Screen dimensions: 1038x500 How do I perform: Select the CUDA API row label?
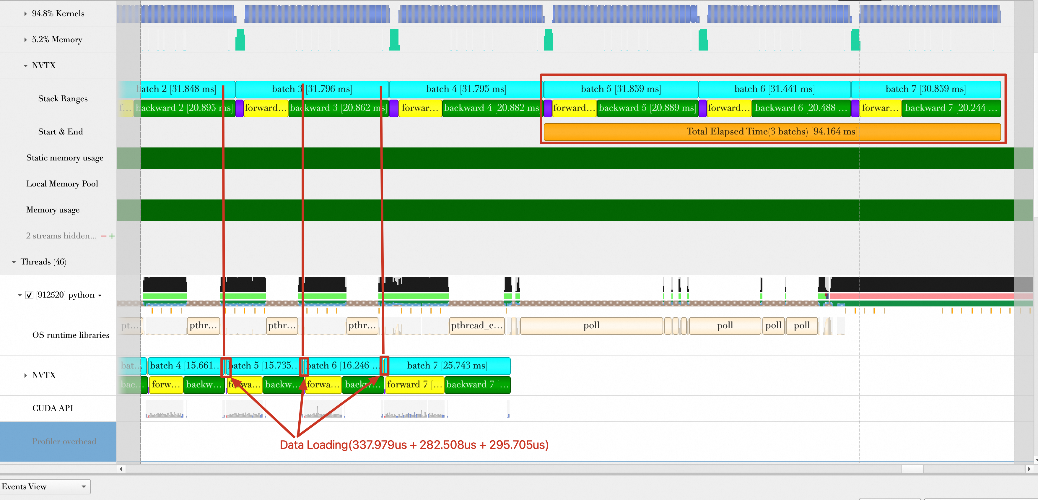tap(53, 408)
